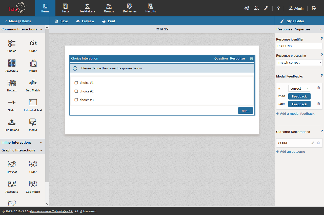The width and height of the screenshot is (324, 215).
Task: Open the Tests tab
Action: [x=65, y=8]
